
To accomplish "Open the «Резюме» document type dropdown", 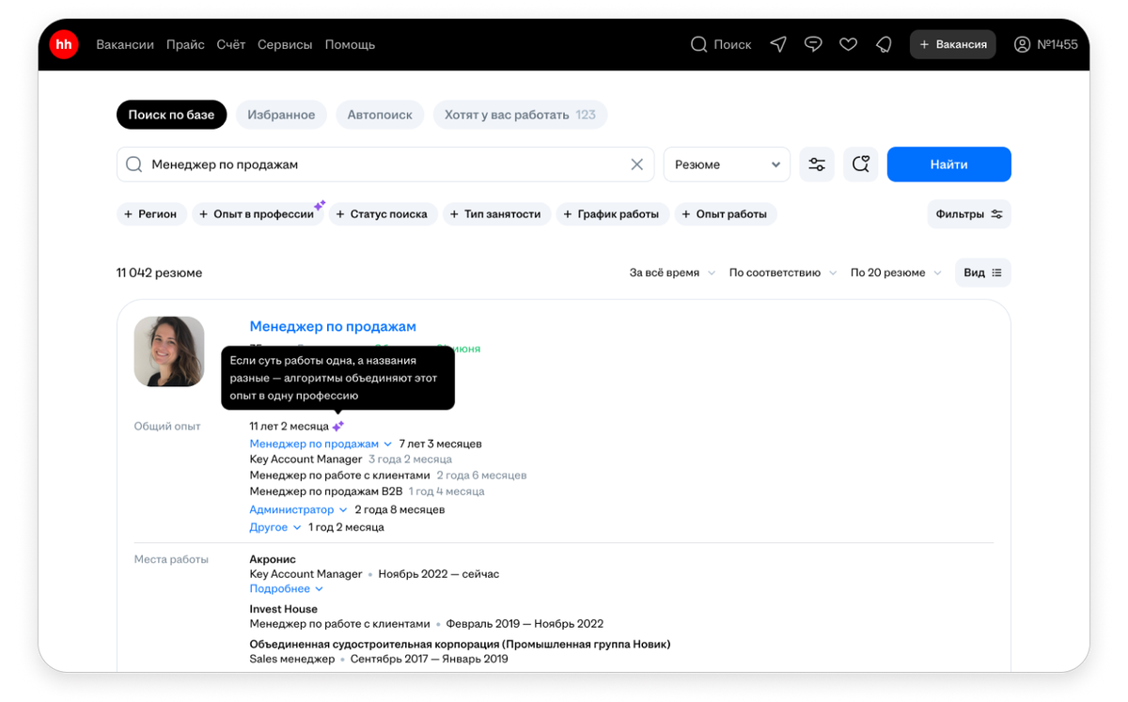I will coord(726,164).
